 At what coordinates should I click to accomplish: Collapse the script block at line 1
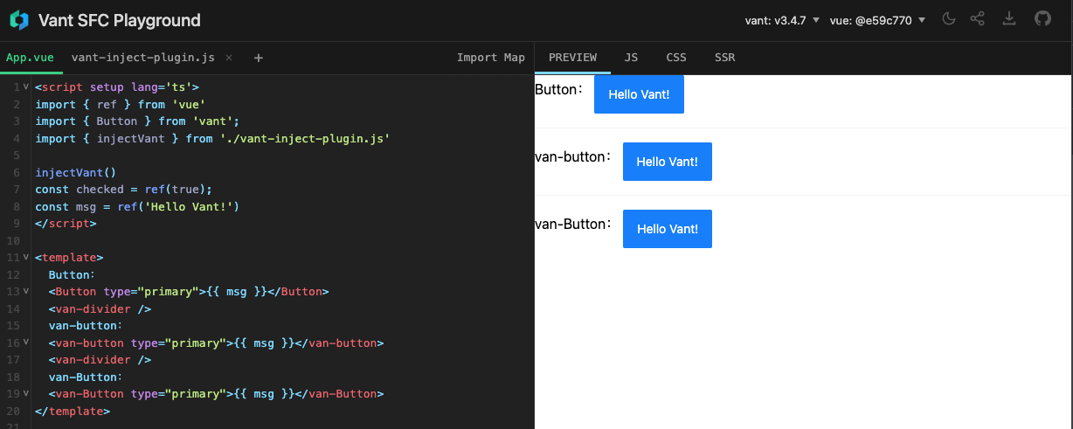[26, 87]
